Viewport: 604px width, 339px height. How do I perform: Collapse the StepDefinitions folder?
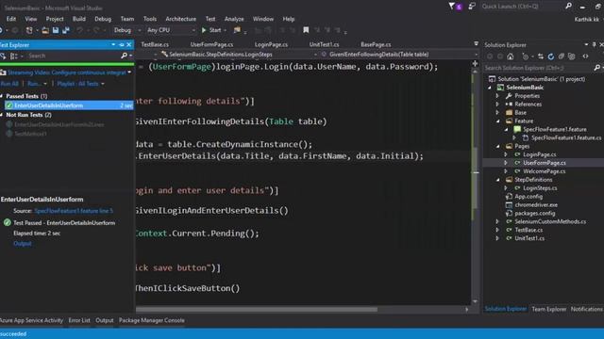click(497, 180)
